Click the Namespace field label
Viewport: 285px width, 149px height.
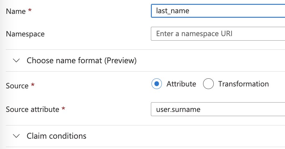coord(25,34)
